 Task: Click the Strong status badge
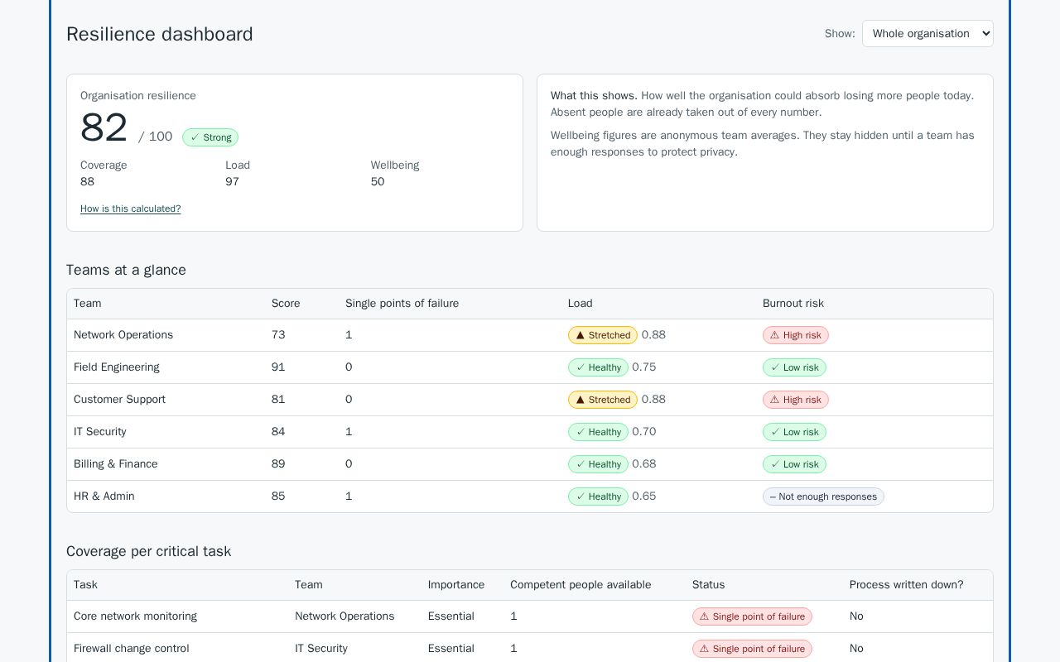click(x=210, y=137)
